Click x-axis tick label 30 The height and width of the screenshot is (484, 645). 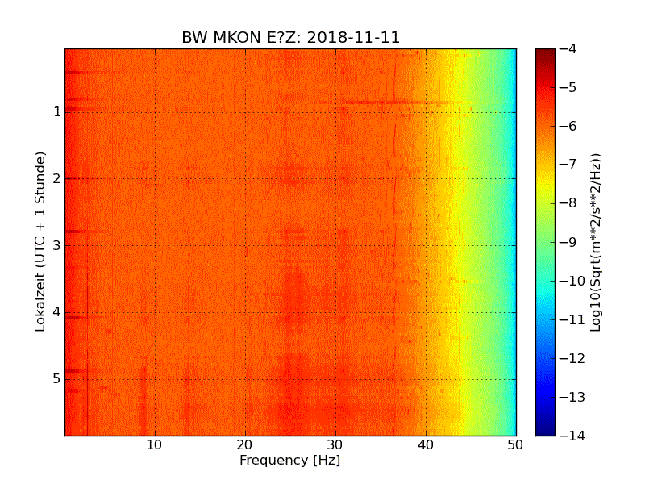click(335, 445)
